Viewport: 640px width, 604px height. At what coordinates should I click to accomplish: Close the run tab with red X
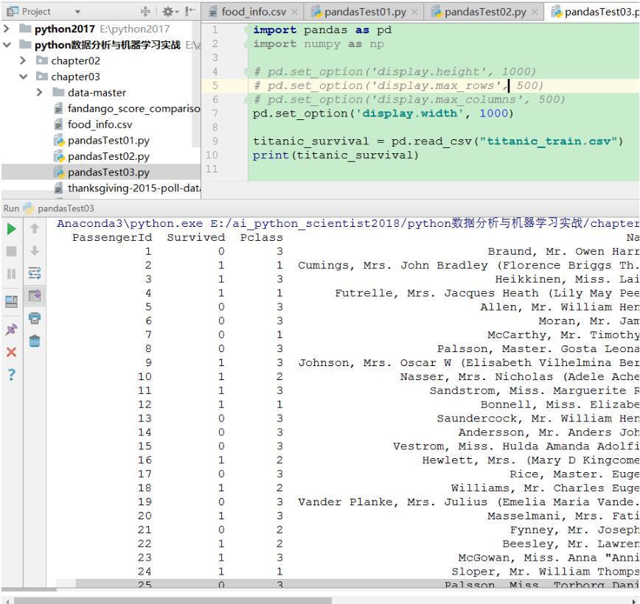click(12, 352)
